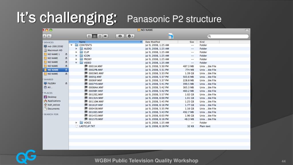293x165 pixels.
Task: Expand the PROXY folder triangle
Action: click(76, 59)
